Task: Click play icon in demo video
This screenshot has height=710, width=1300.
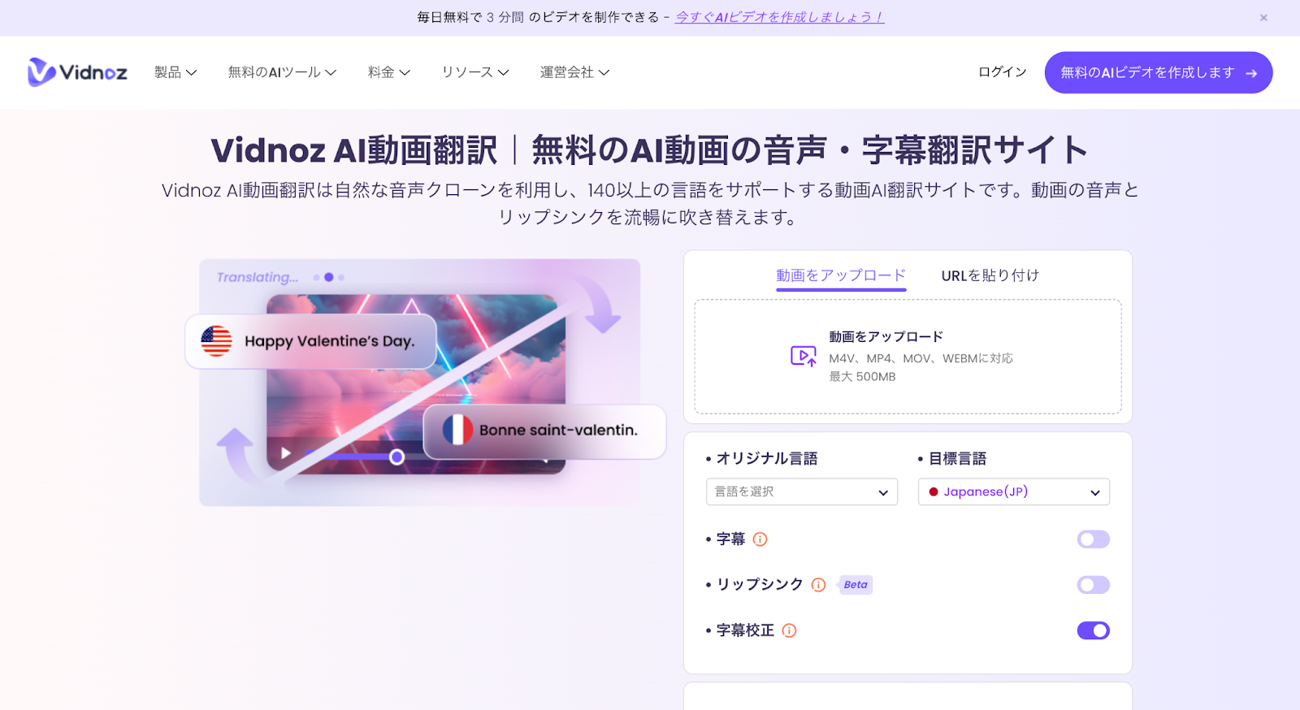Action: [286, 453]
